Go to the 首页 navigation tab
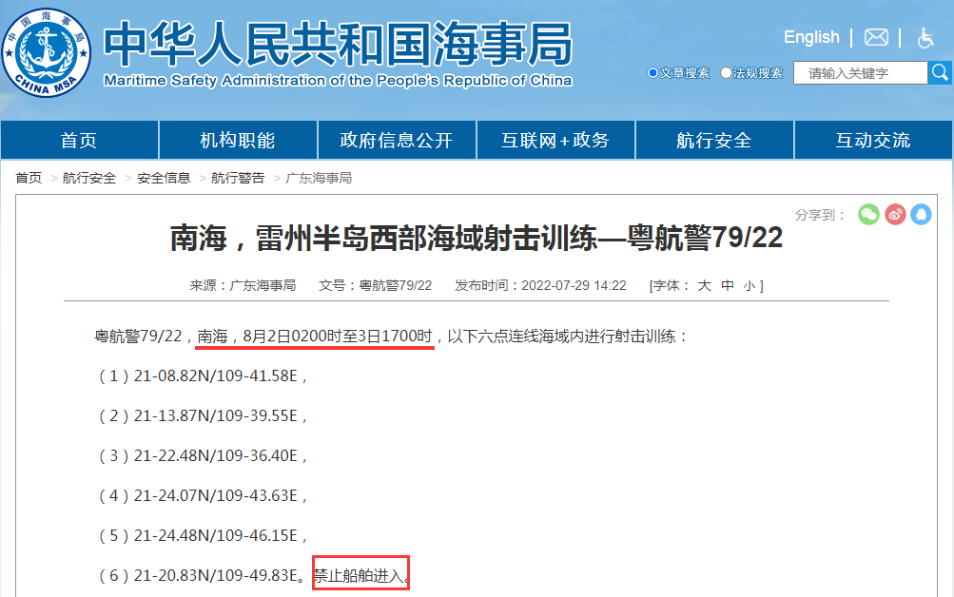This screenshot has width=954, height=597. [79, 141]
